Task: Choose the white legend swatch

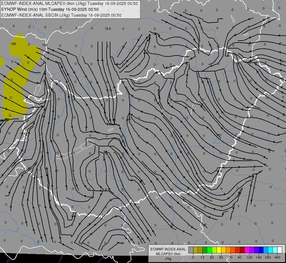Action: pos(280,250)
